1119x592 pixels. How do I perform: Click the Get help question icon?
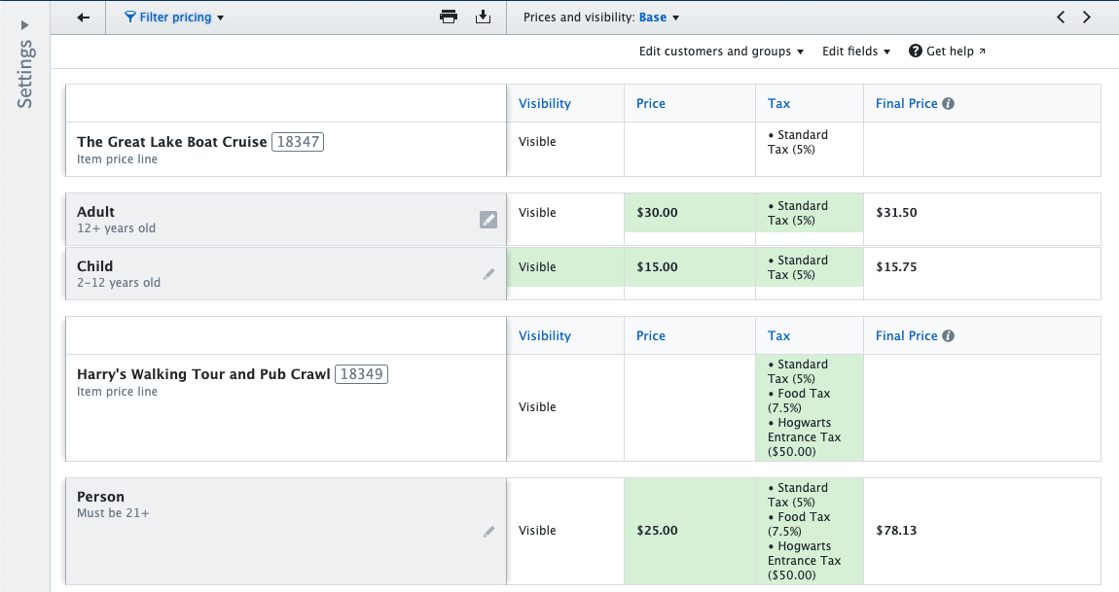pos(915,51)
